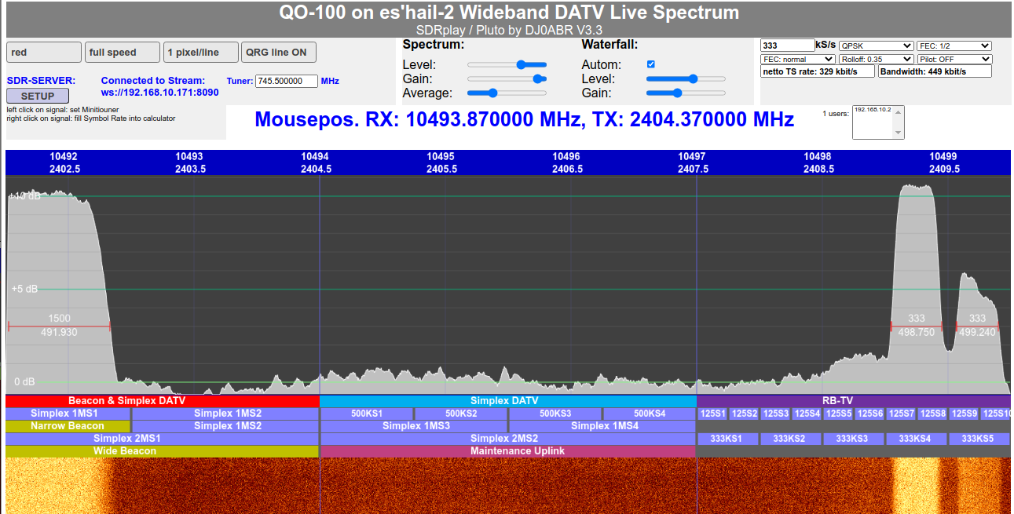Open the QPSK modulation dropdown
The width and height of the screenshot is (1014, 514).
(877, 46)
